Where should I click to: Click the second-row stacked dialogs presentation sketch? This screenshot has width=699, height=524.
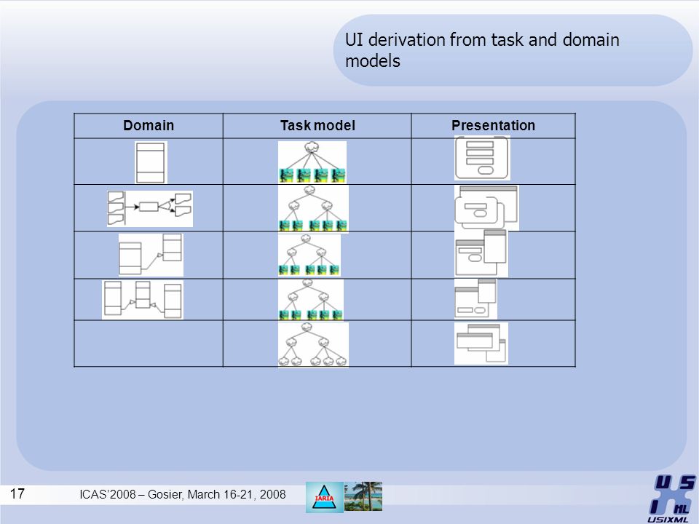pos(486,207)
